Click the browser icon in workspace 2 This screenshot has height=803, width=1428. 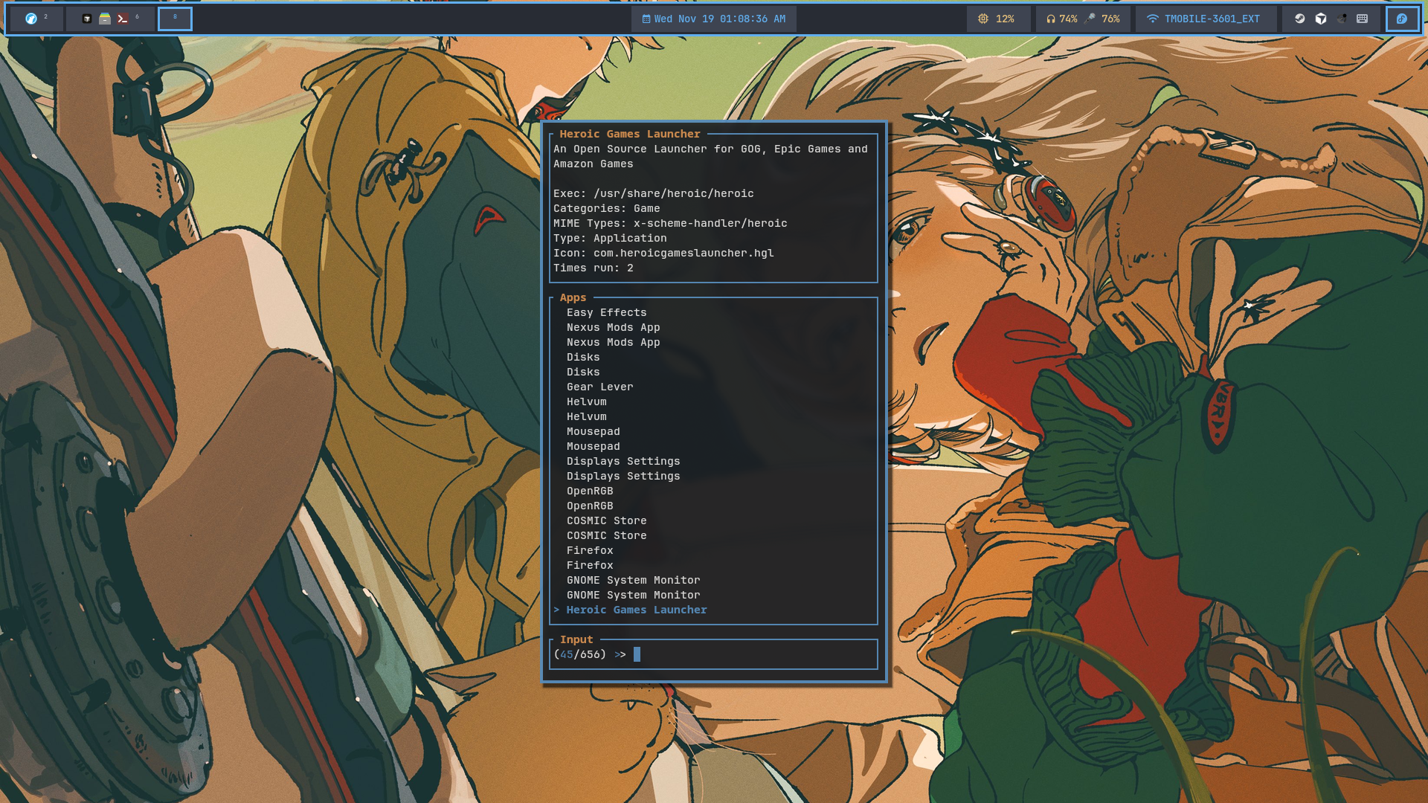point(31,19)
